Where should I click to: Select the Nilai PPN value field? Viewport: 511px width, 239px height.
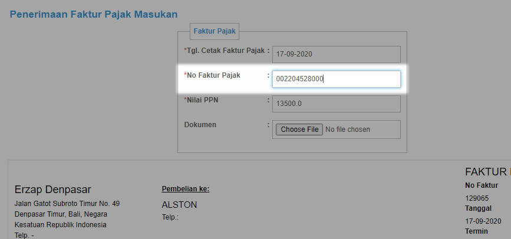point(337,104)
